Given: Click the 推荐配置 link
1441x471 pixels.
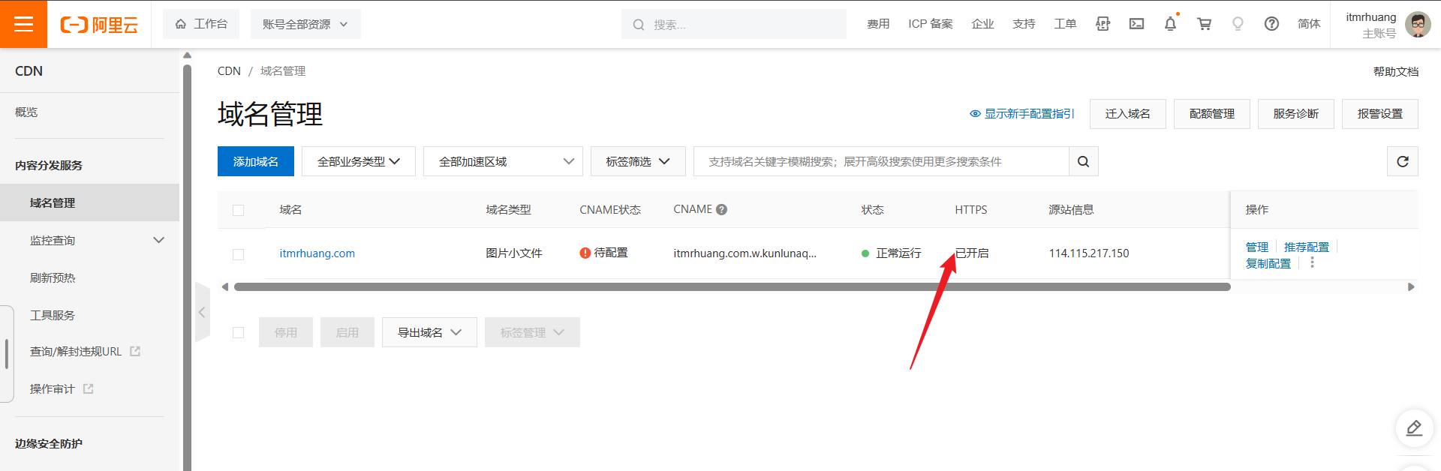Looking at the screenshot, I should (1307, 247).
